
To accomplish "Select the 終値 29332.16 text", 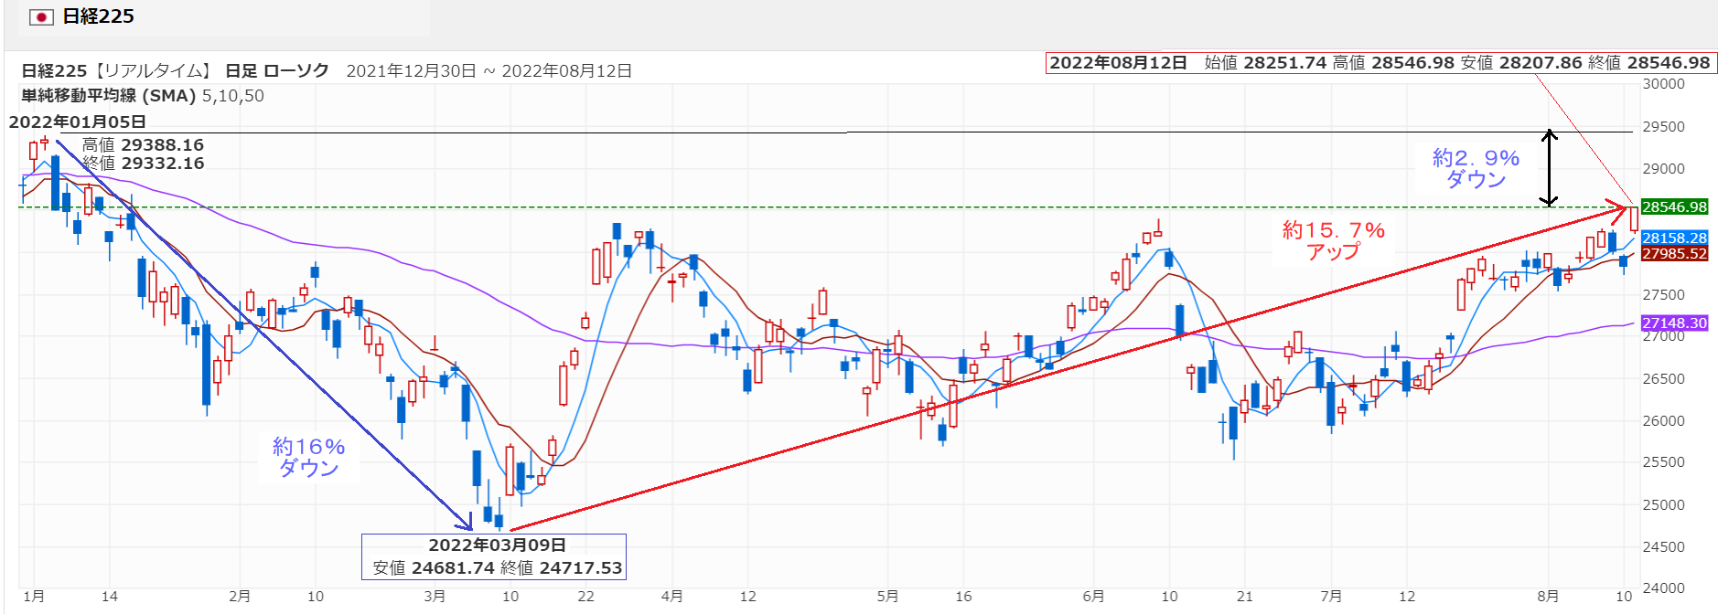I will point(143,163).
